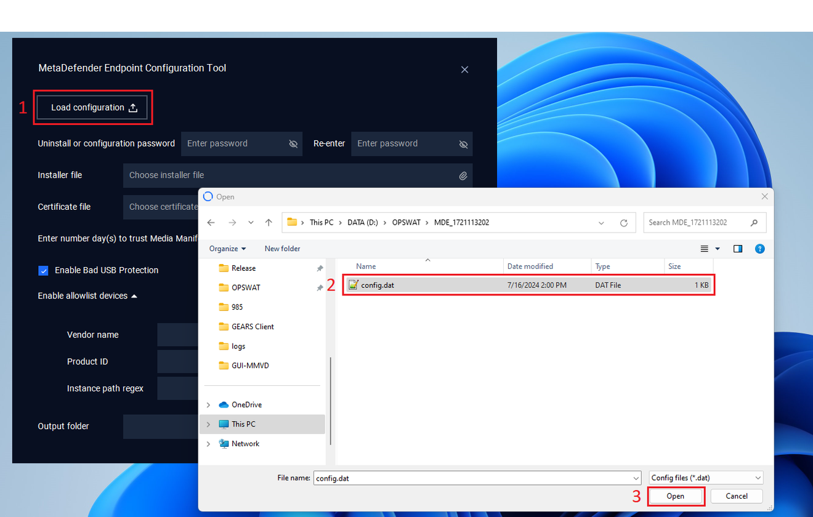Click the Choose certificate file field
Image resolution: width=813 pixels, height=517 pixels.
[x=161, y=207]
